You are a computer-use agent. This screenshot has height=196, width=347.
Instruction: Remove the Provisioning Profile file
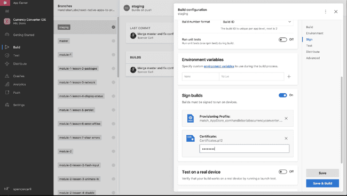coord(286,118)
